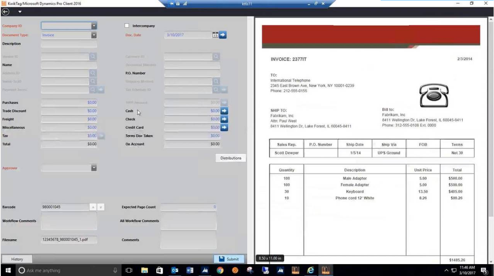Click the blue arrow next to Cash amount
494x276 pixels.
tap(224, 111)
